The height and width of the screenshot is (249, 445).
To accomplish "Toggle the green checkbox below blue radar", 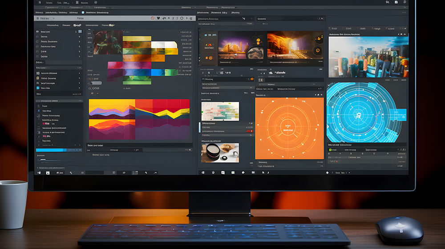I will tap(330, 150).
